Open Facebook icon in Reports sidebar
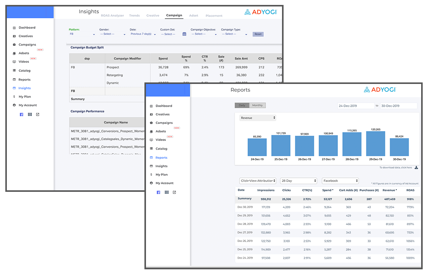Viewport: 428px width, 275px height. pyautogui.click(x=159, y=193)
